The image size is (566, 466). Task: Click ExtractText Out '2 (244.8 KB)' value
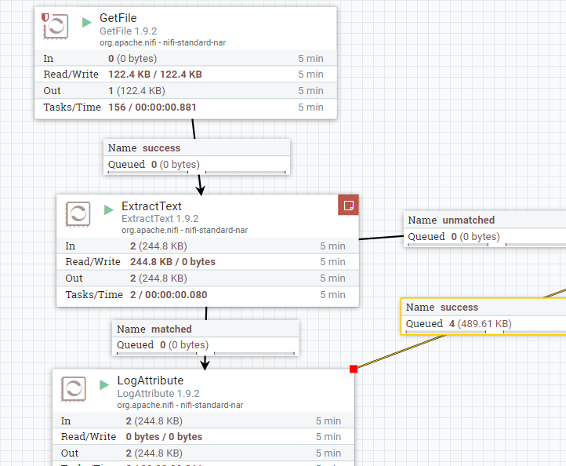tap(159, 279)
